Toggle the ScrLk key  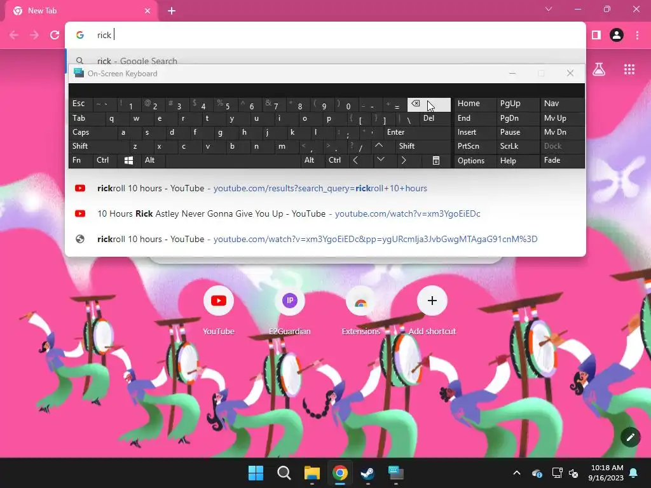(517, 146)
